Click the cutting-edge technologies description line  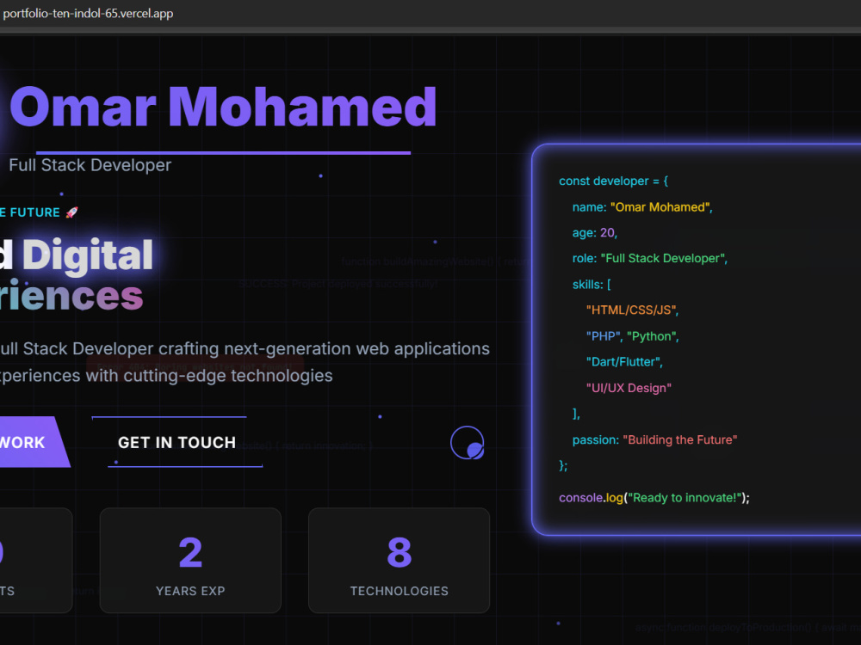click(166, 376)
